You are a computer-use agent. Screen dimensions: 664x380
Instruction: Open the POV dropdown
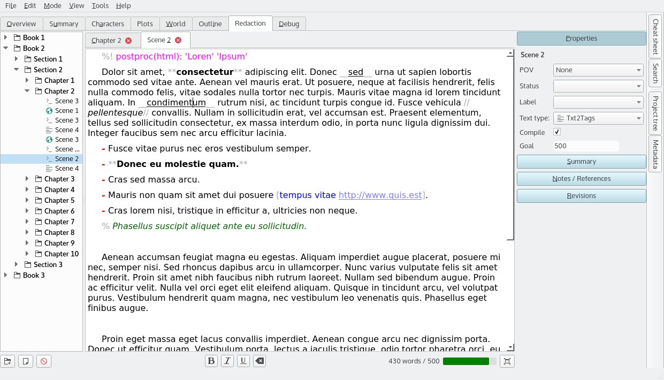click(598, 70)
